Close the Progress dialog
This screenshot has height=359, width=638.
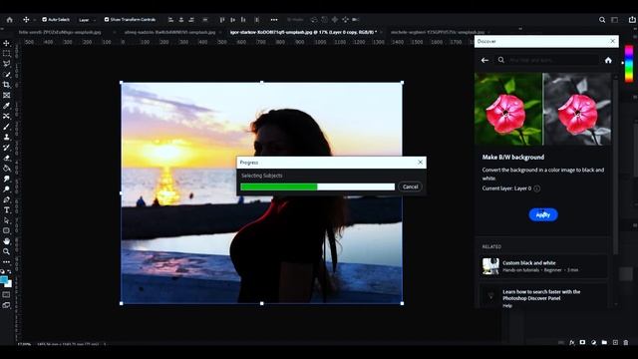tap(421, 162)
